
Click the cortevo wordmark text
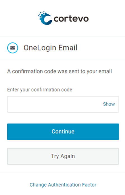click(71, 19)
